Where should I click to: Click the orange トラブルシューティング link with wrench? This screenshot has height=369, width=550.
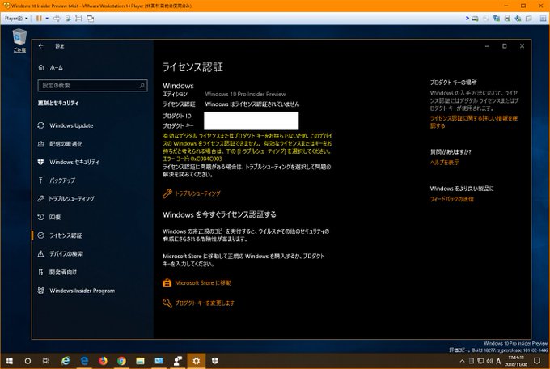click(192, 193)
